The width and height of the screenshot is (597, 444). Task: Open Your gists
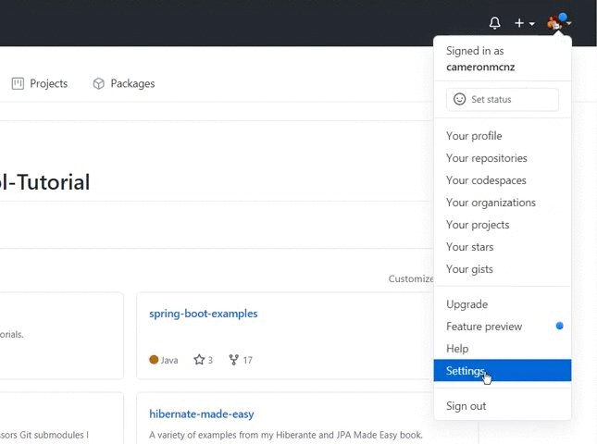pyautogui.click(x=469, y=269)
